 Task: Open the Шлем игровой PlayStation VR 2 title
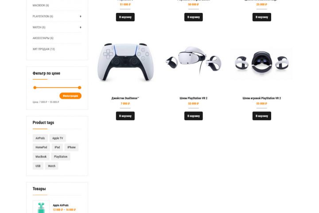click(x=262, y=98)
